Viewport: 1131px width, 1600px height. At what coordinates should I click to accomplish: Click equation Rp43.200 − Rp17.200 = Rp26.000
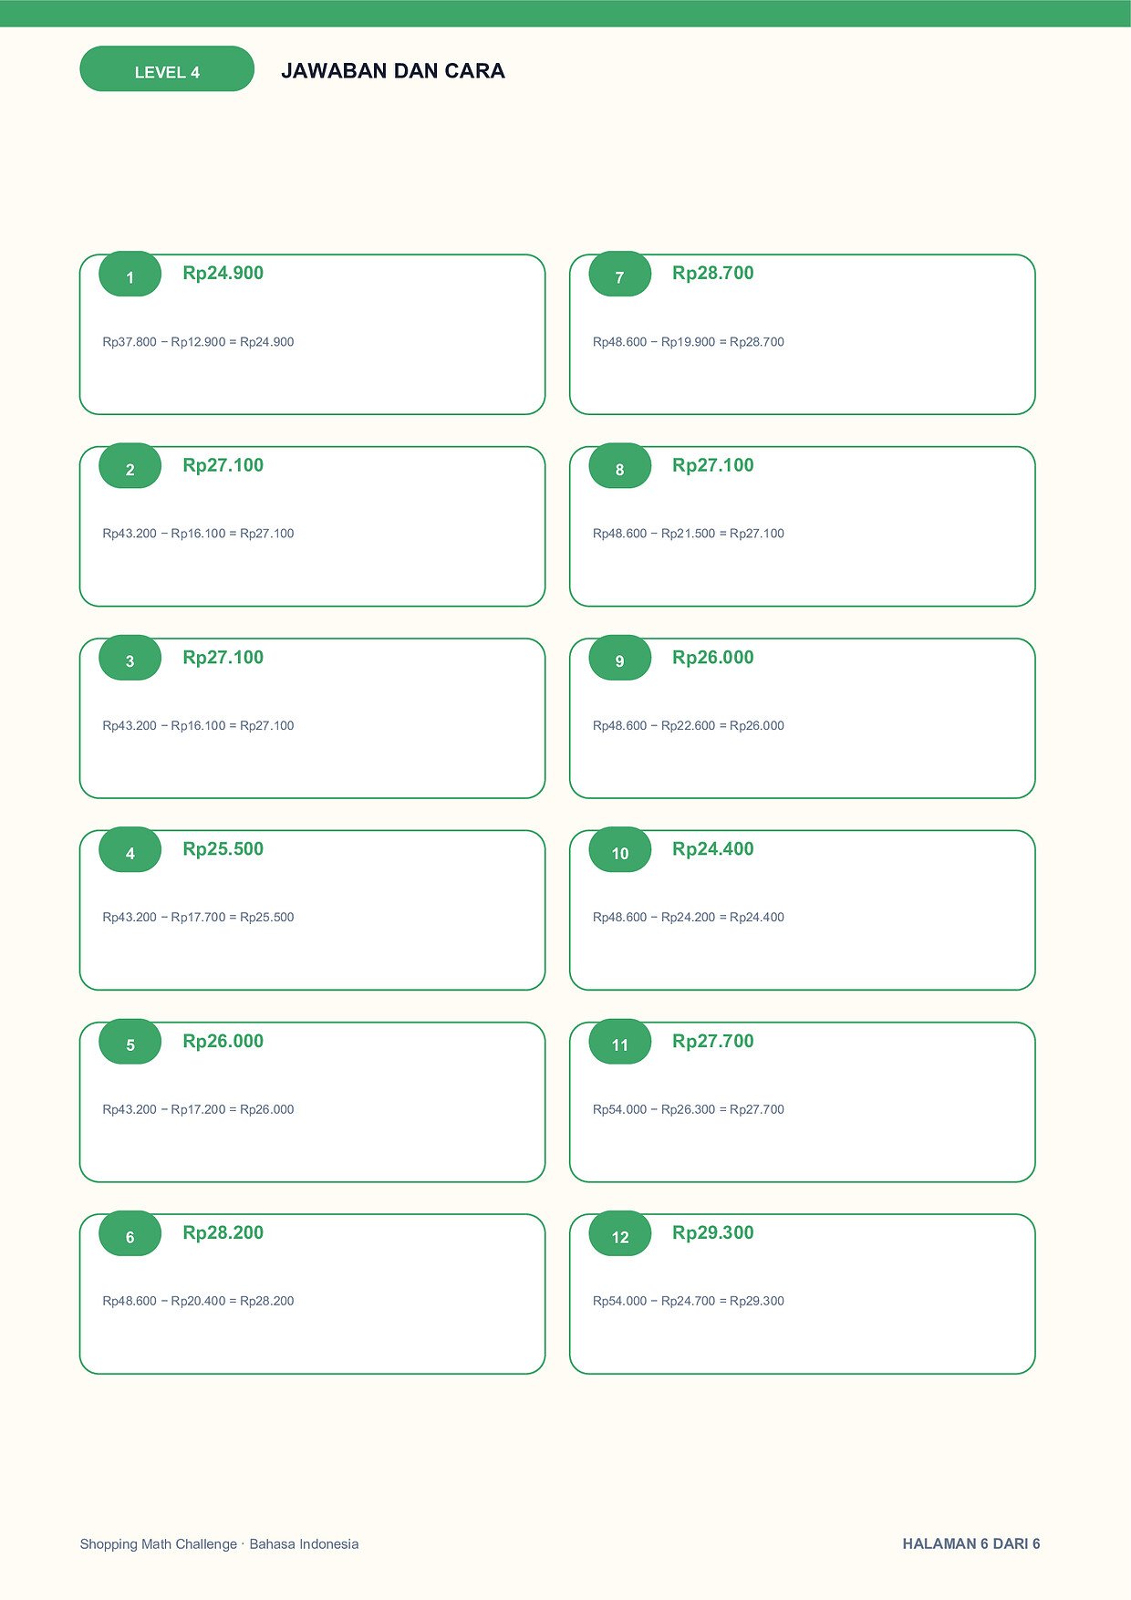(198, 1109)
